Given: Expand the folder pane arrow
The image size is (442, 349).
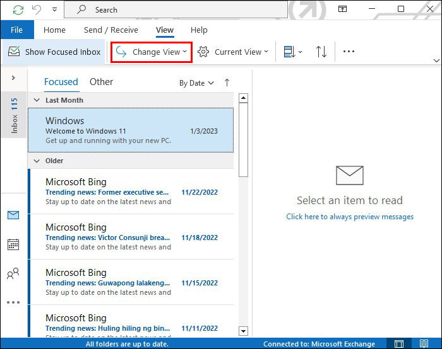Looking at the screenshot, I should click(x=13, y=77).
